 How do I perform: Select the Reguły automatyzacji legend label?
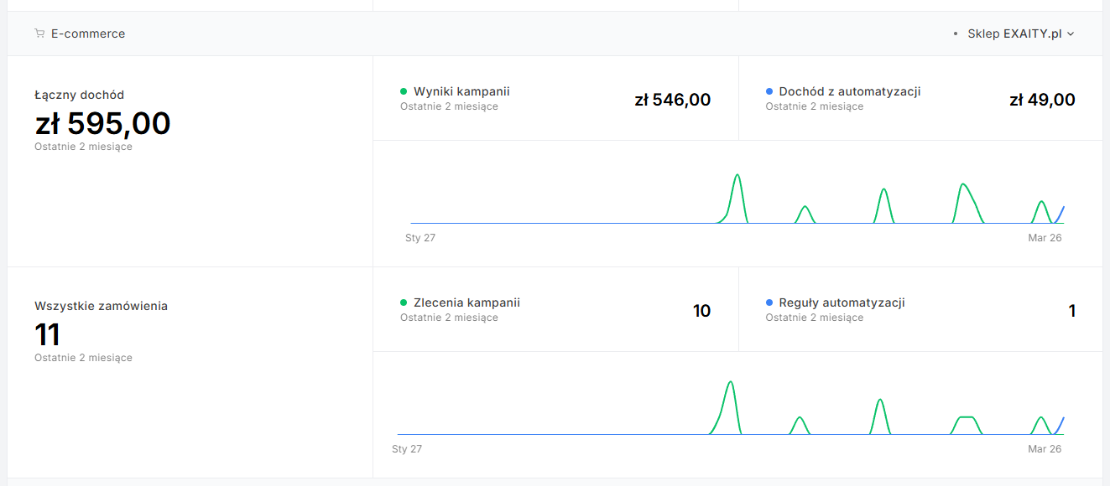[x=842, y=302]
